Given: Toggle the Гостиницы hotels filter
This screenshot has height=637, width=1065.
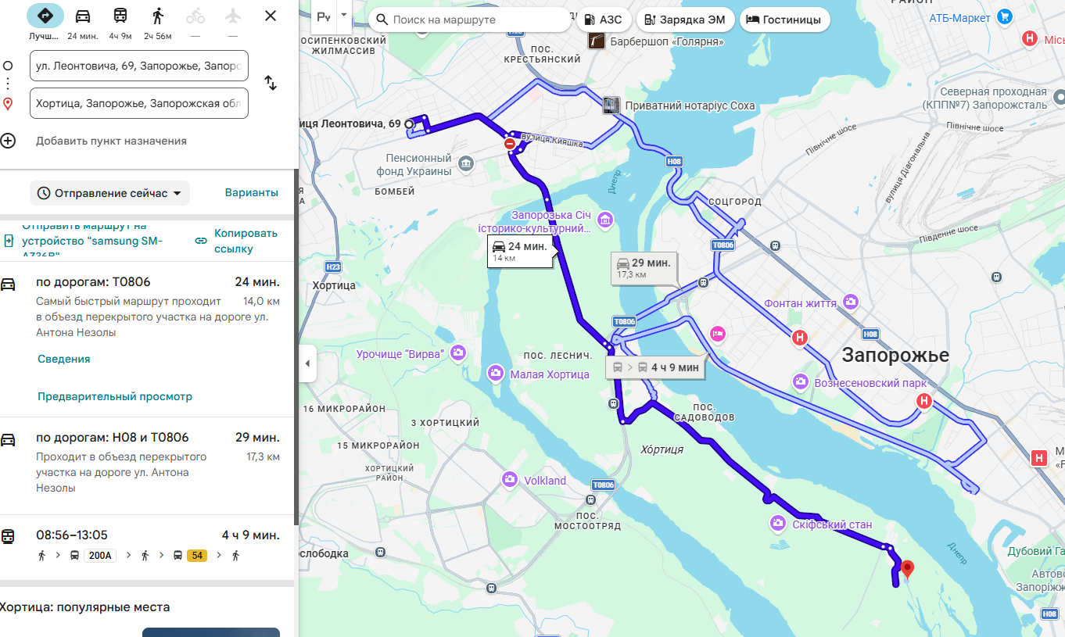Looking at the screenshot, I should click(785, 20).
